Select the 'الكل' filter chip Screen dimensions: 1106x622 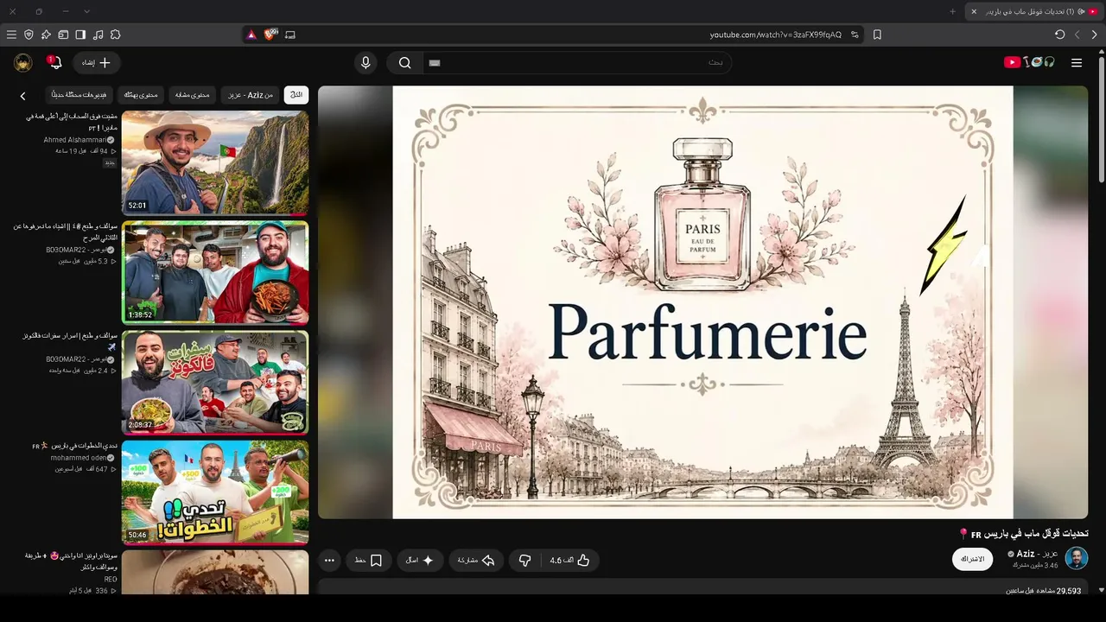pyautogui.click(x=296, y=95)
